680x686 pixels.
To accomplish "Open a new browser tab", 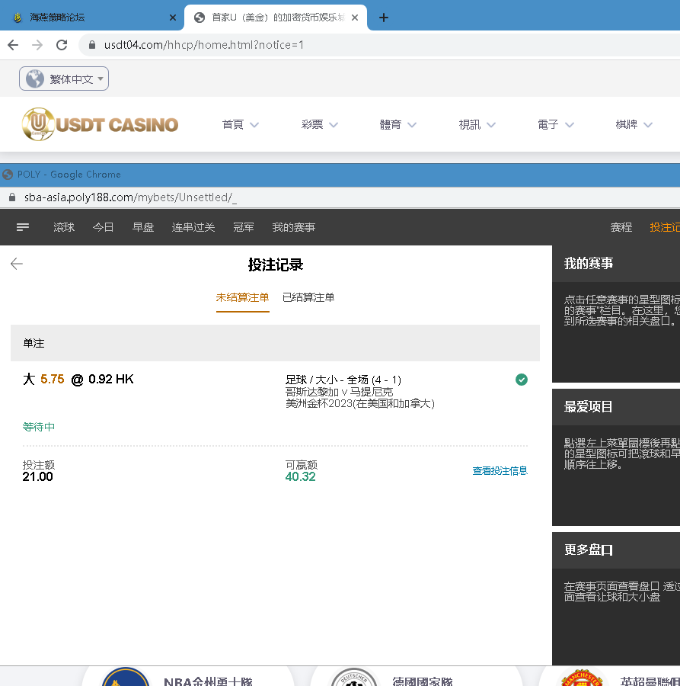I will click(x=383, y=18).
